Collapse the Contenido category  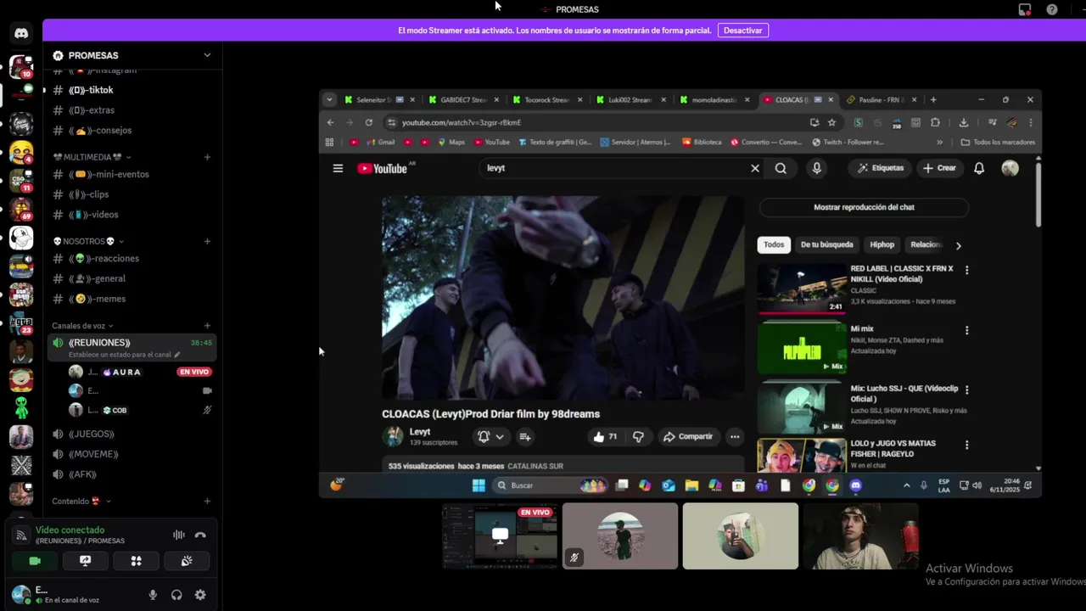(x=81, y=502)
